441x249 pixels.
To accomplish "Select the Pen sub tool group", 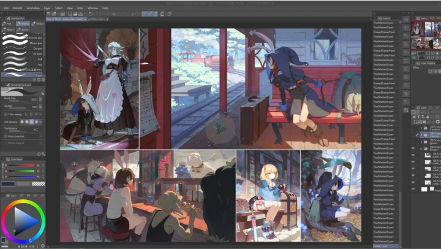I will [7, 24].
